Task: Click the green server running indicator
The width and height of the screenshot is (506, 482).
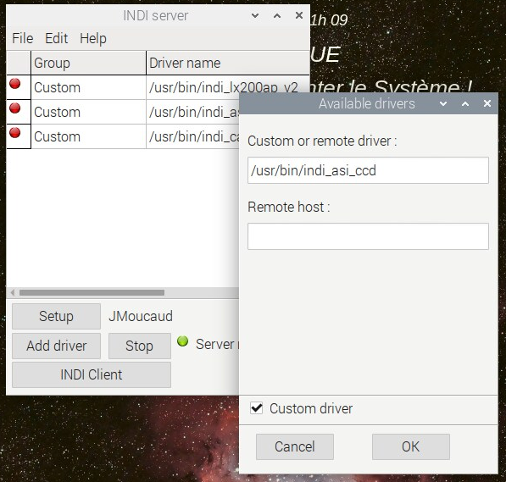Action: click(x=182, y=341)
